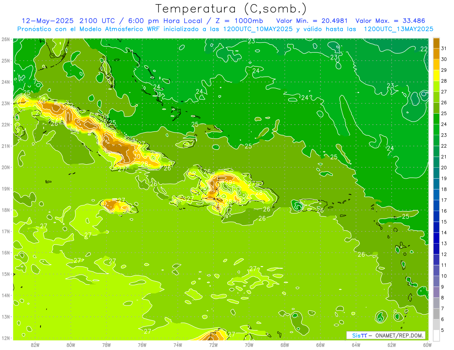Image resolution: width=454 pixels, height=350 pixels.
Task: Click the 17N latitude axis label
Action: (6, 231)
